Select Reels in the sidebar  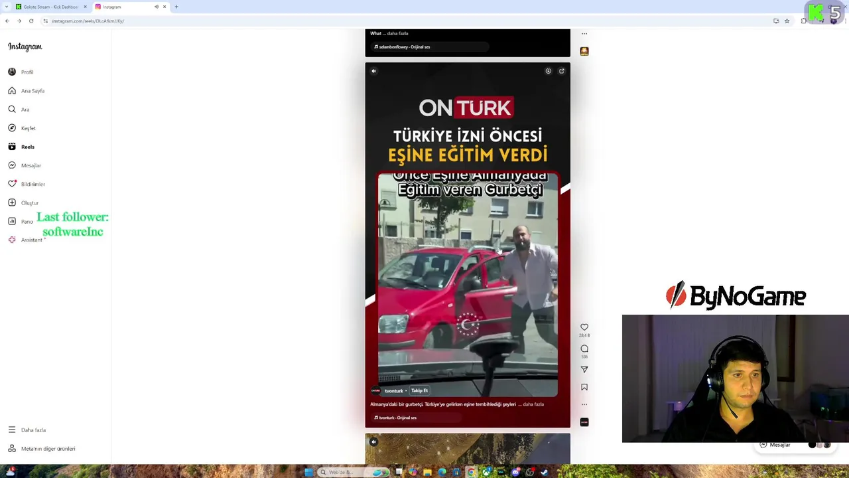pos(22,146)
